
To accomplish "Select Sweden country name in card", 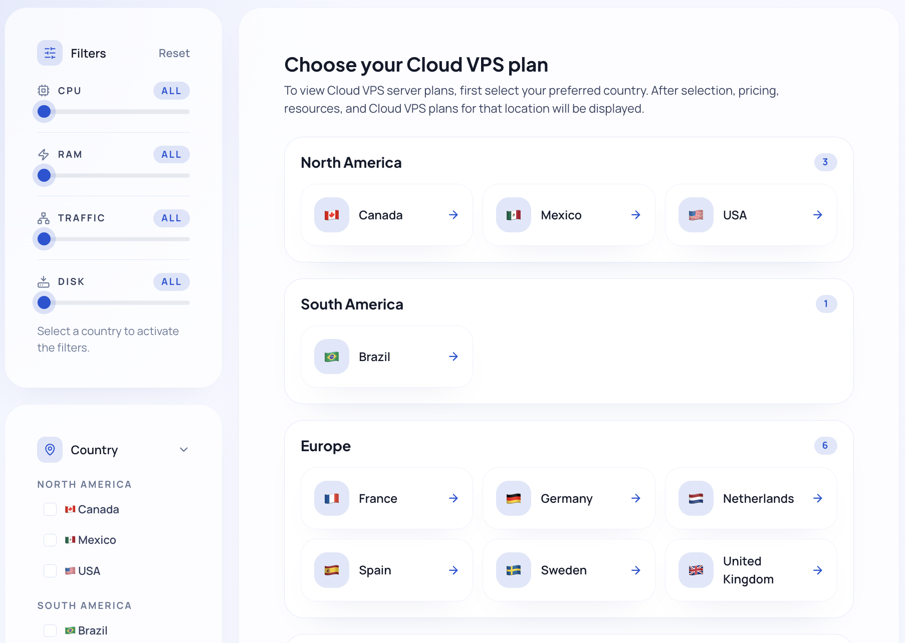I will [564, 570].
